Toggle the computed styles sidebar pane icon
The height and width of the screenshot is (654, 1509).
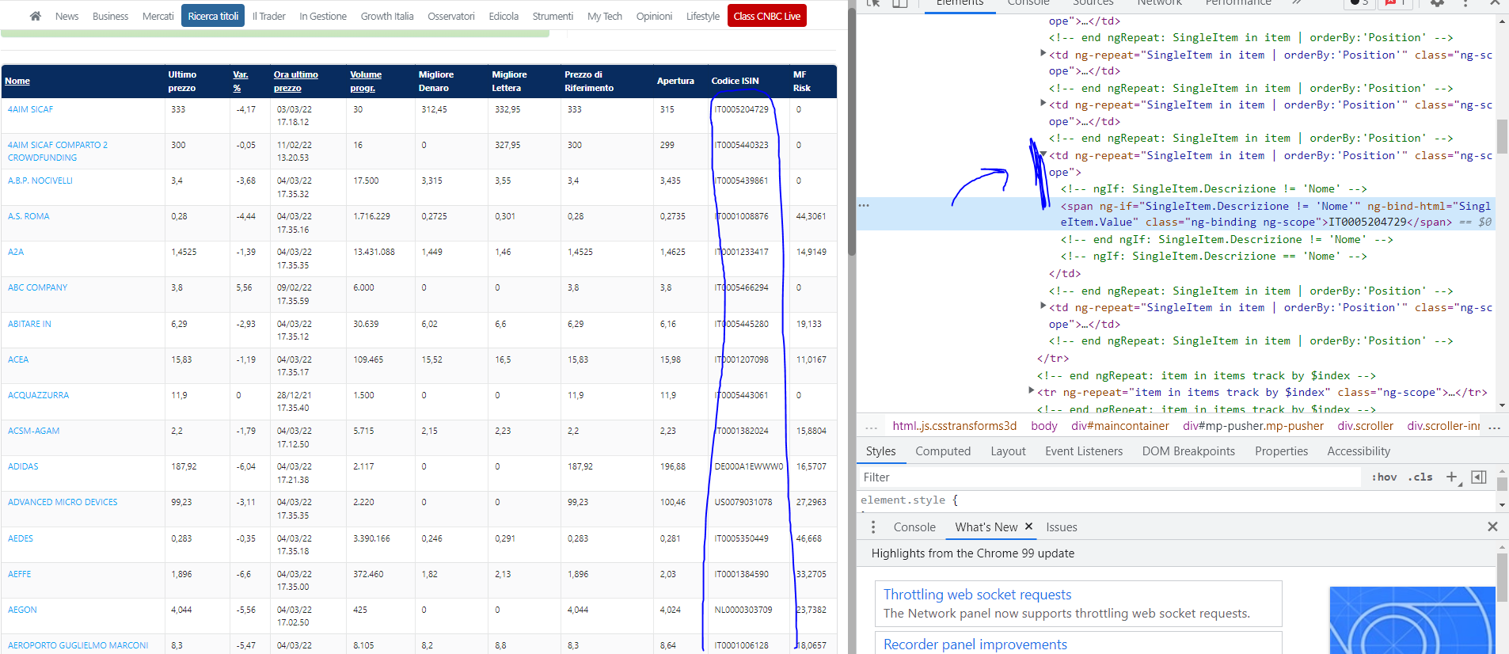(1479, 477)
